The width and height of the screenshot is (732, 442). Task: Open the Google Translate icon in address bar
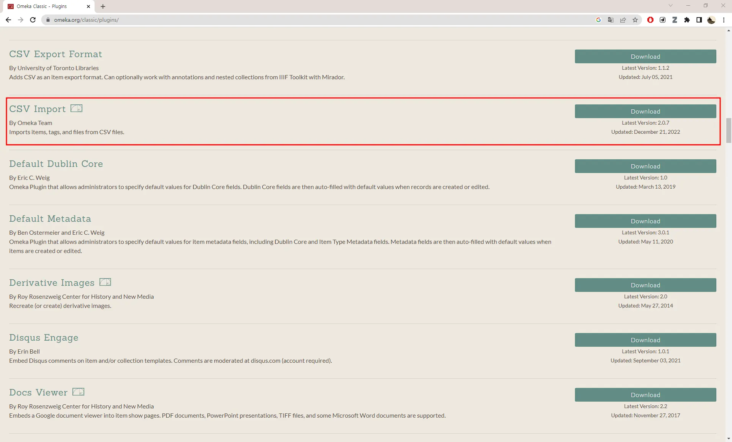point(611,20)
